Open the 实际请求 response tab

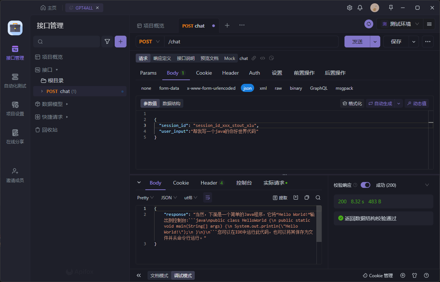point(275,183)
